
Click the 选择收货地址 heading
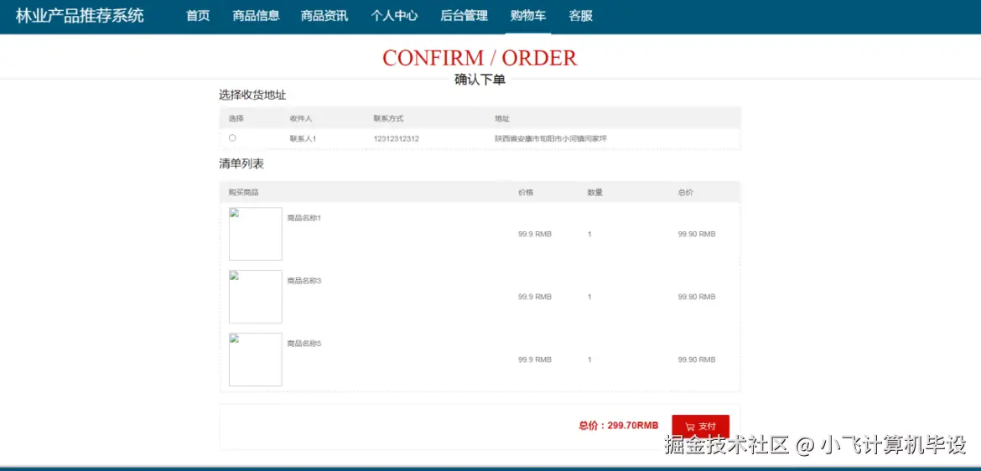tap(252, 95)
